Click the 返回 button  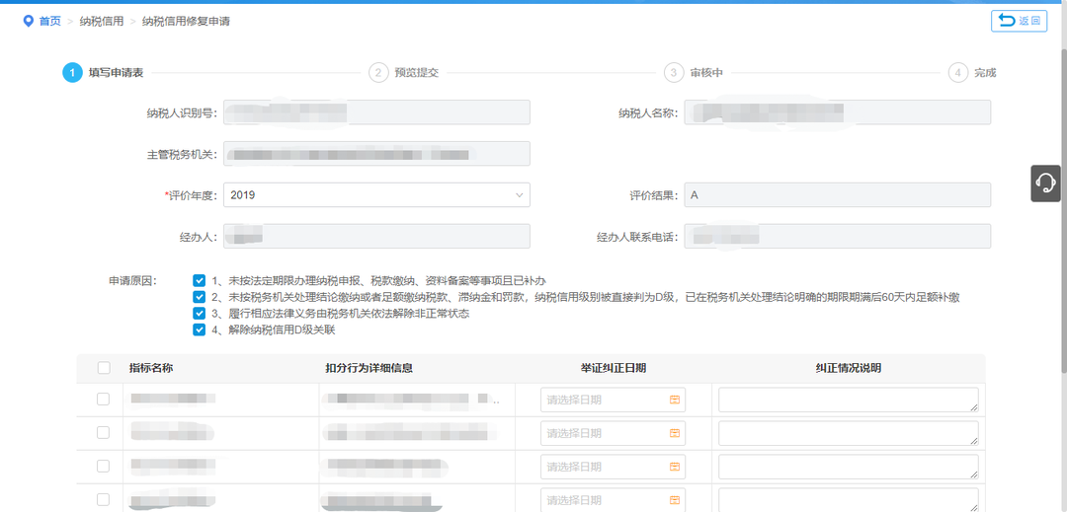(x=1019, y=21)
